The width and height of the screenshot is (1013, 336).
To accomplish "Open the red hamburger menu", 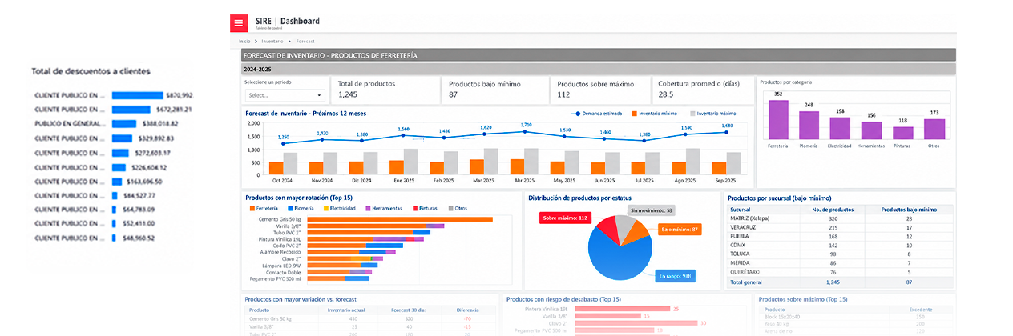I will click(239, 23).
